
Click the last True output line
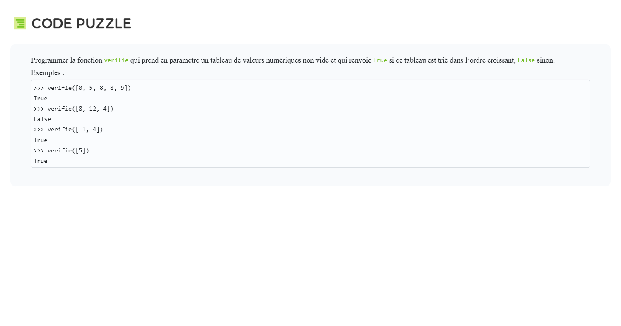click(x=41, y=161)
